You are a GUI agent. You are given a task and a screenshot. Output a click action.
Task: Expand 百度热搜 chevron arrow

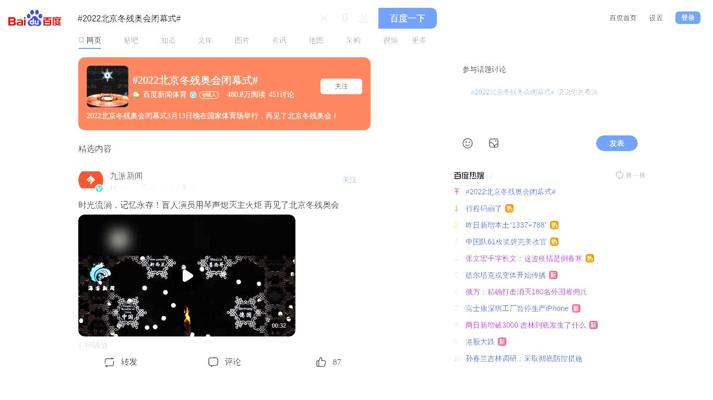491,176
